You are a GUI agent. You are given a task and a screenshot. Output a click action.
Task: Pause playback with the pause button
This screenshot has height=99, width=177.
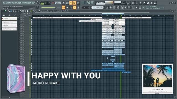point(46,3)
